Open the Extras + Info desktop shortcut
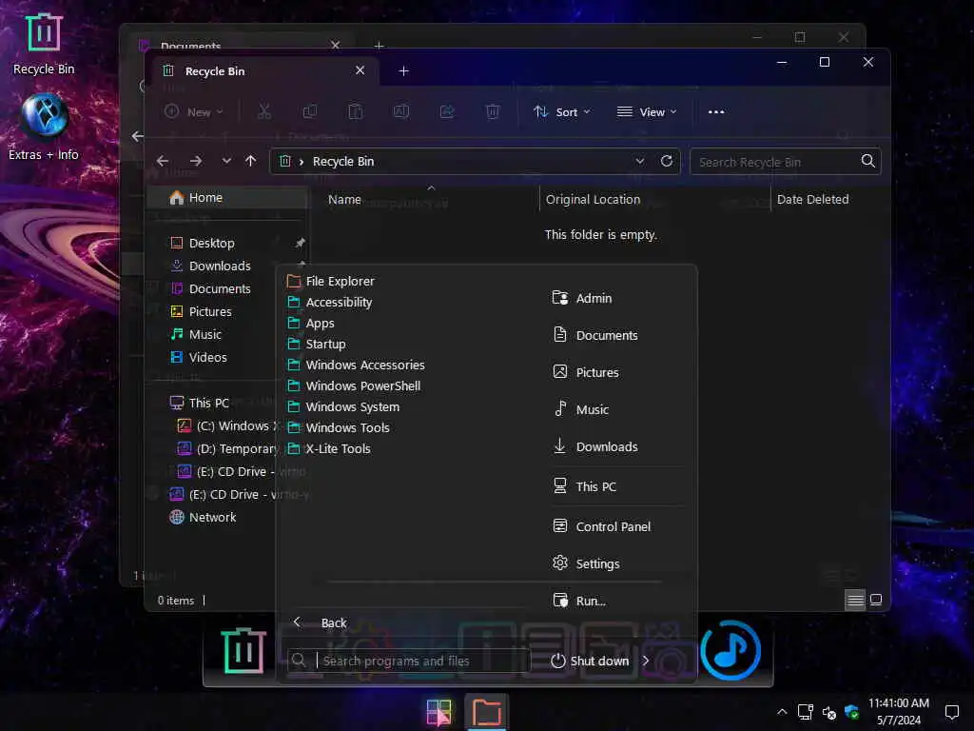Image resolution: width=974 pixels, height=731 pixels. (44, 128)
